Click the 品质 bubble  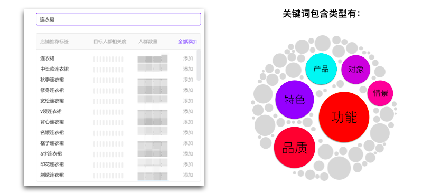tap(295, 148)
